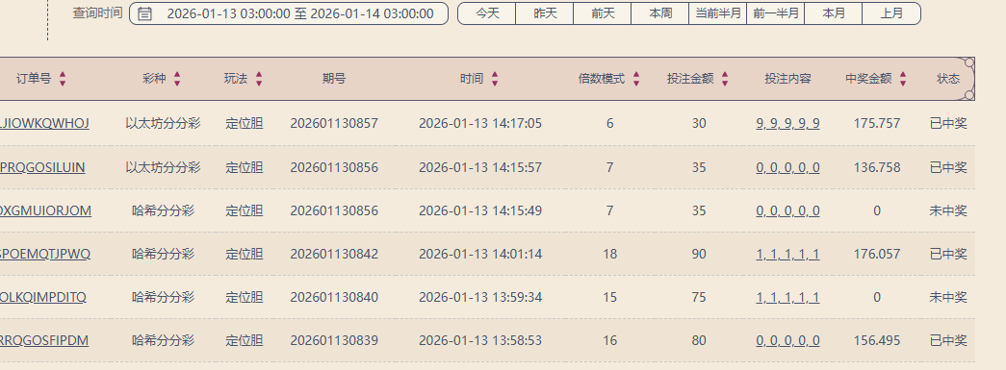Screen dimensions: 1006x370
Task: Select the 本周 quick range
Action: click(660, 13)
